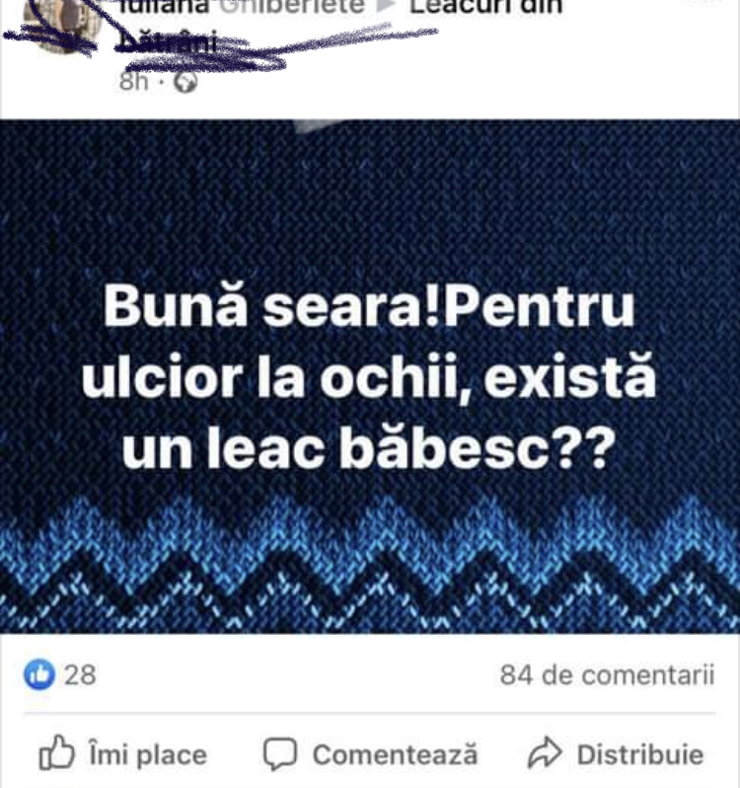
Task: Click the light blue zigzag knitted pattern
Action: coord(370,563)
